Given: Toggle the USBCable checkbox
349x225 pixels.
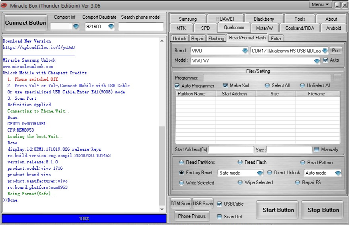Looking at the screenshot, I should 219,204.
